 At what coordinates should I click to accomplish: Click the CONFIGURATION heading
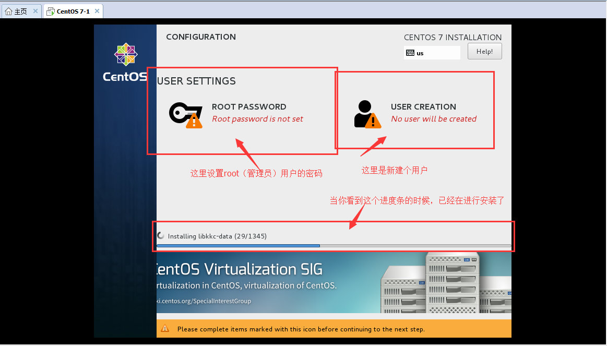click(x=201, y=37)
